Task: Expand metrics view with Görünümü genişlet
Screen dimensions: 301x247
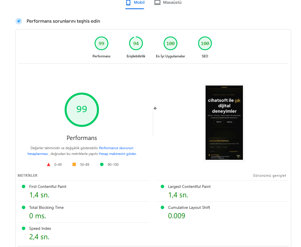Action: point(269,176)
